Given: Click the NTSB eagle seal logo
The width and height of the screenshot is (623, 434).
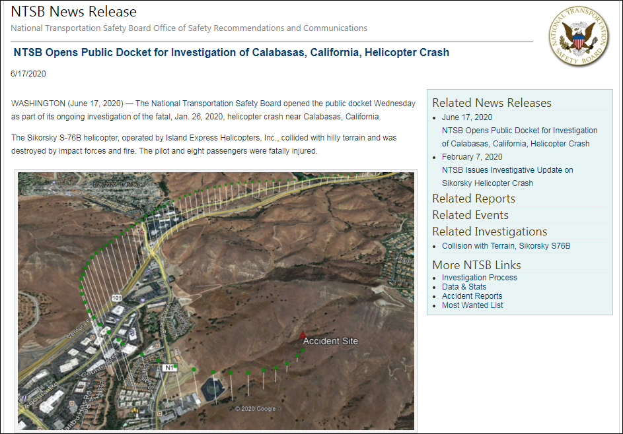Looking at the screenshot, I should tap(579, 37).
